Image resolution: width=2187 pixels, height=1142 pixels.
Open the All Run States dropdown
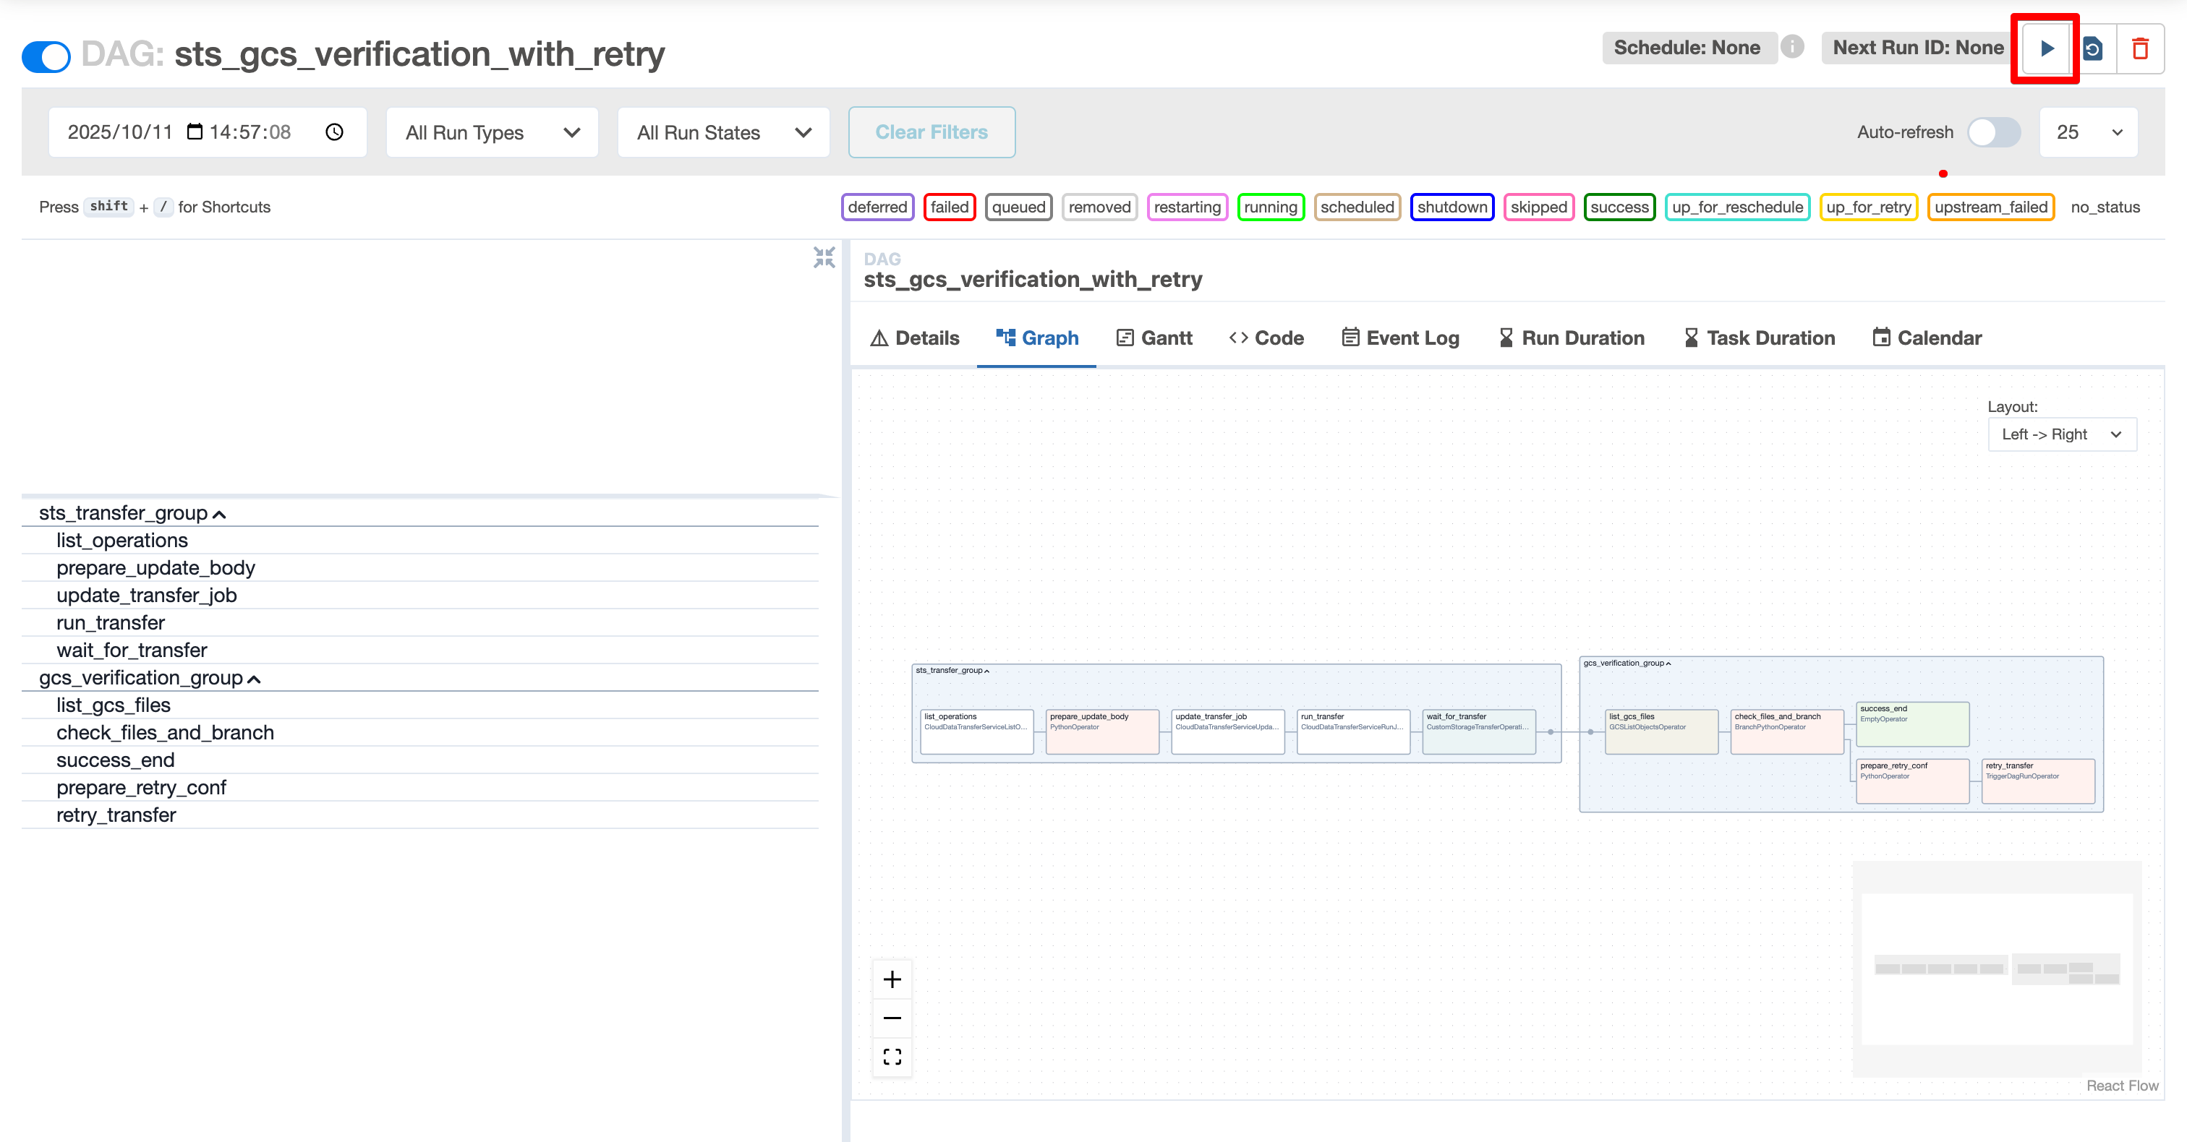tap(723, 132)
